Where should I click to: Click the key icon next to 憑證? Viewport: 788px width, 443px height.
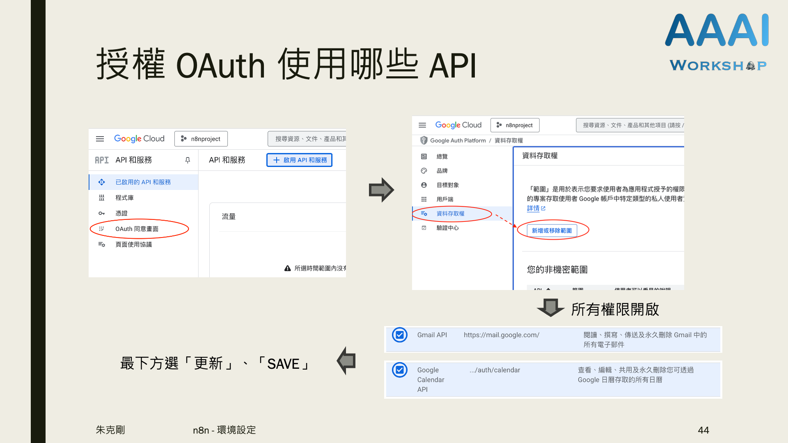(101, 213)
